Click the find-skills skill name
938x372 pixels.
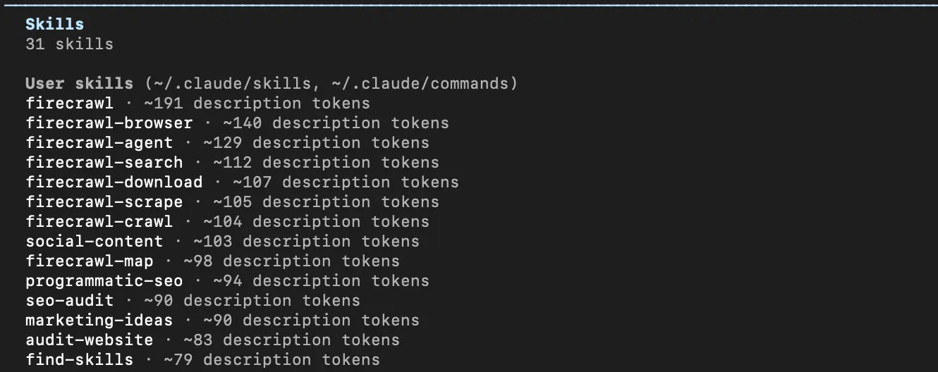coord(79,359)
